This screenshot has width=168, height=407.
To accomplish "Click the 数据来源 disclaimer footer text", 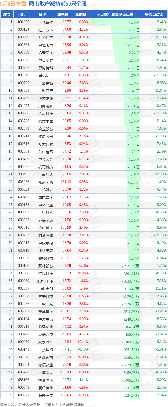I will [x=42, y=404].
